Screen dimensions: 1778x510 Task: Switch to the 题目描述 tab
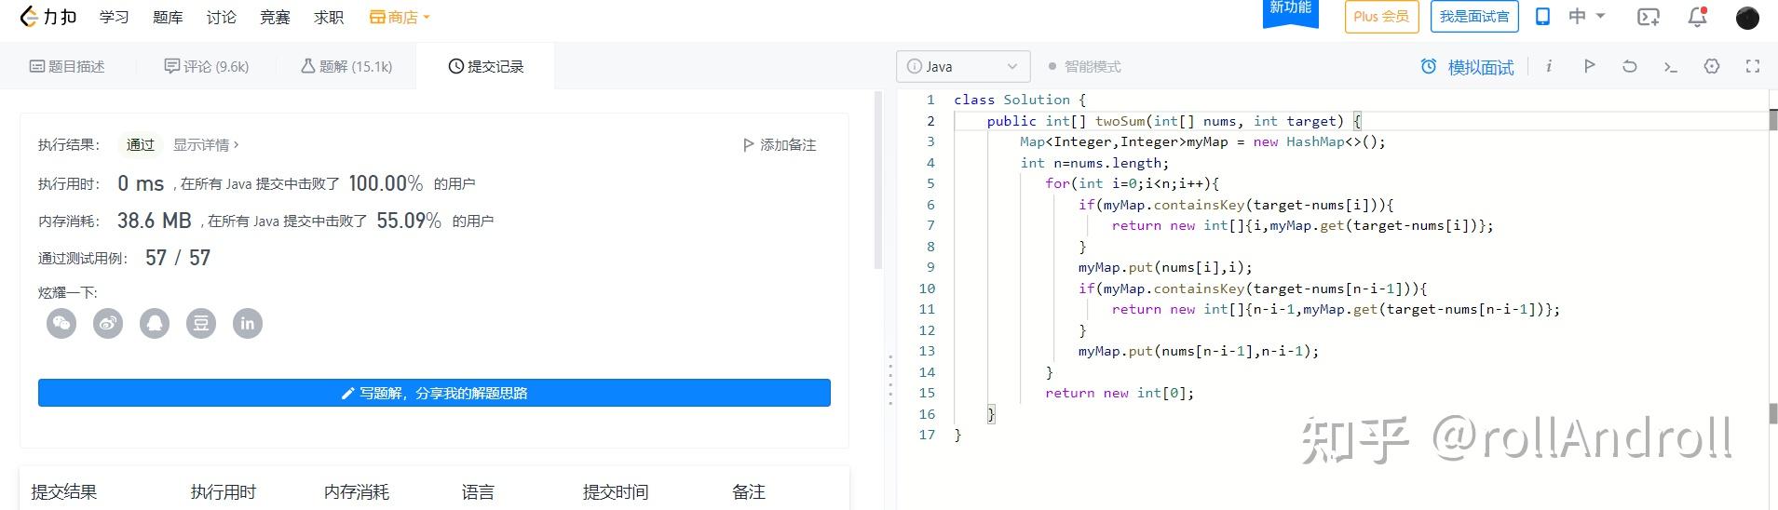67,66
